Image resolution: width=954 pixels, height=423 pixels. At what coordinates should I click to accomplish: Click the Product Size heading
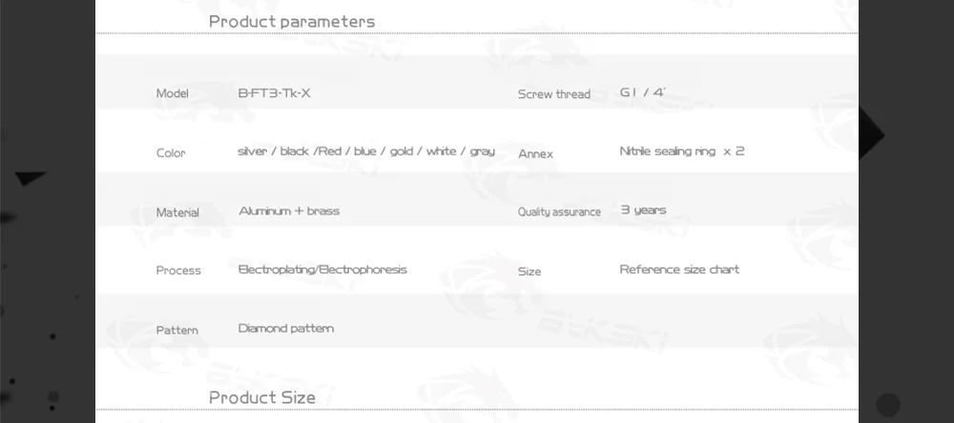(x=262, y=397)
